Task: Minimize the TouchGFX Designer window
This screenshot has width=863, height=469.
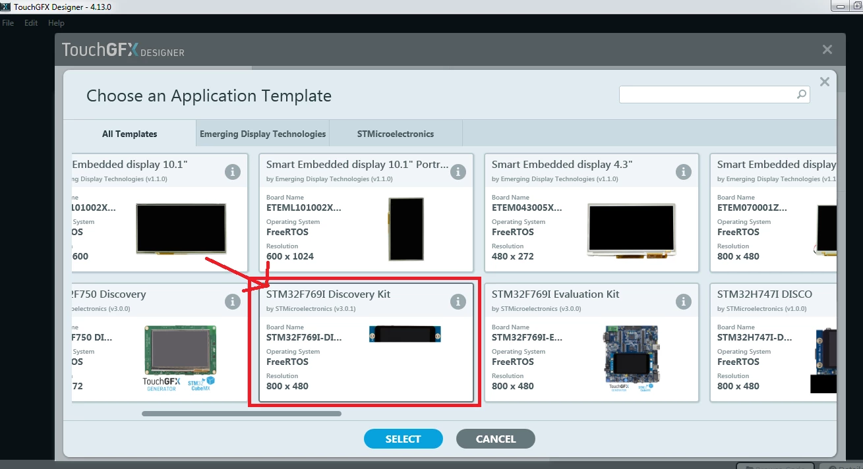Action: pyautogui.click(x=840, y=7)
